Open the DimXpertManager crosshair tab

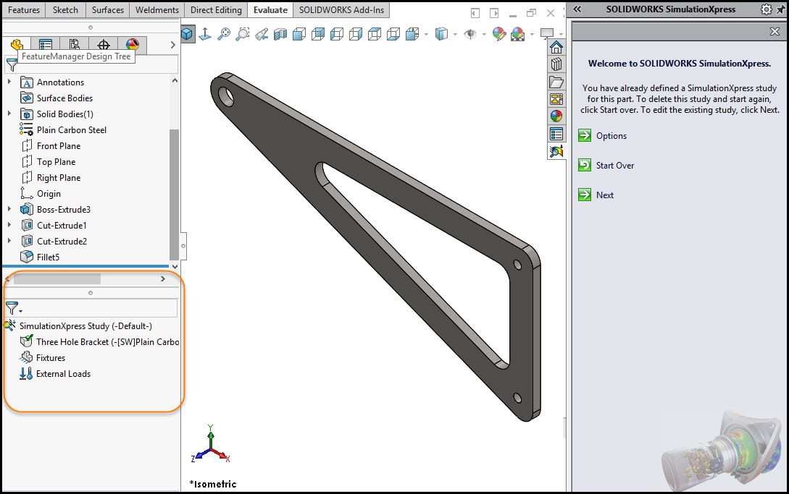point(103,45)
